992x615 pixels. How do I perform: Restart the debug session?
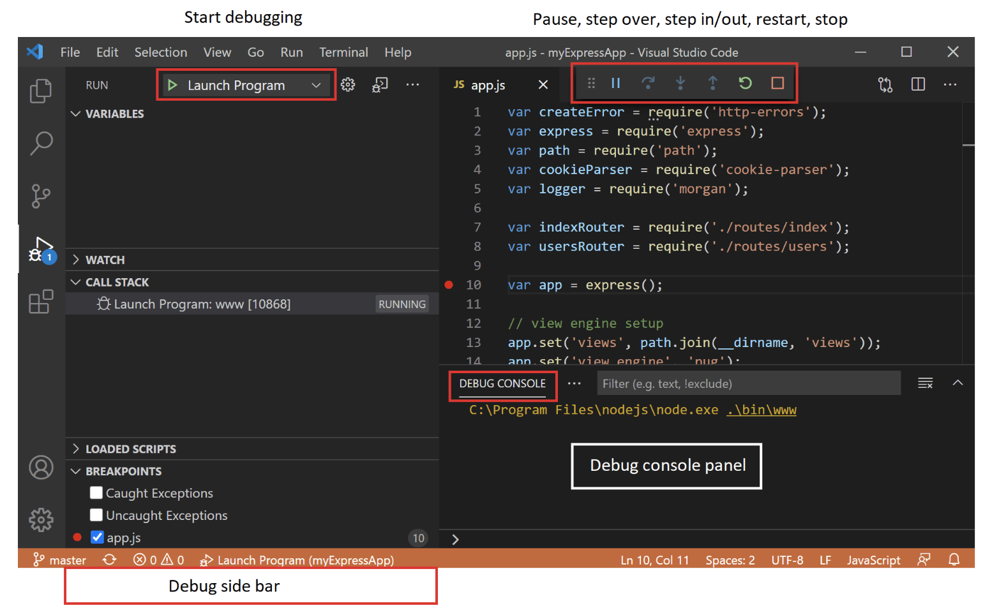(745, 83)
